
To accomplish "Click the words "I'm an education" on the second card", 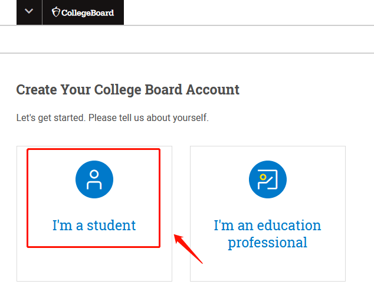I will 267,226.
